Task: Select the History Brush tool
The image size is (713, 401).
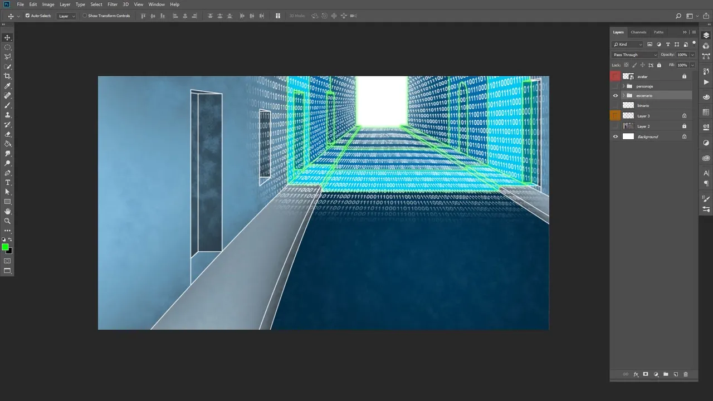Action: pyautogui.click(x=7, y=125)
